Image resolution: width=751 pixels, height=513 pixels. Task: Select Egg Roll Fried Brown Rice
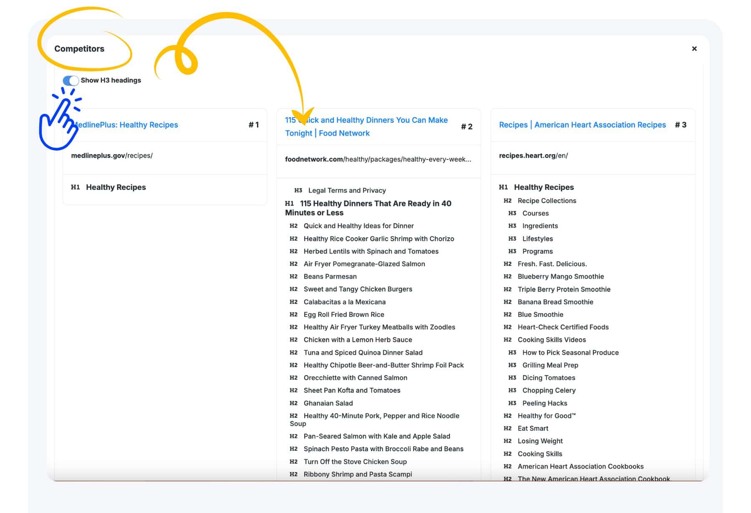[x=344, y=314]
